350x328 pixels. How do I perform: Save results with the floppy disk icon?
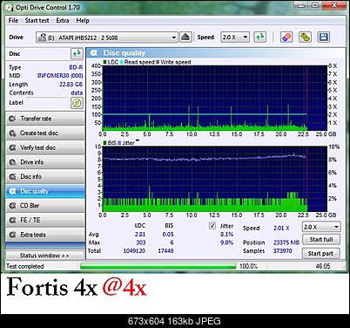coord(323,38)
